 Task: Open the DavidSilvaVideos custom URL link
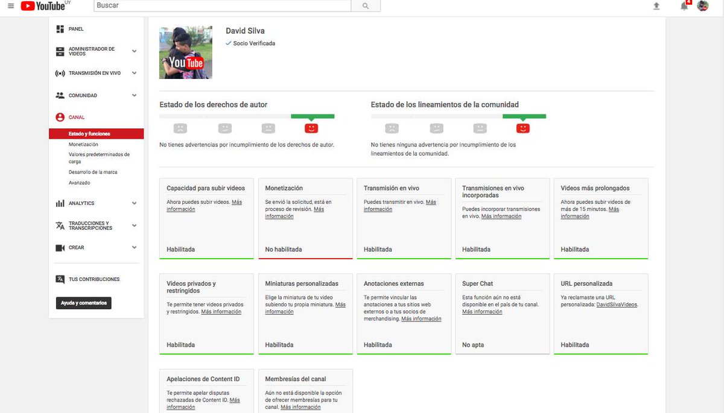click(x=617, y=304)
